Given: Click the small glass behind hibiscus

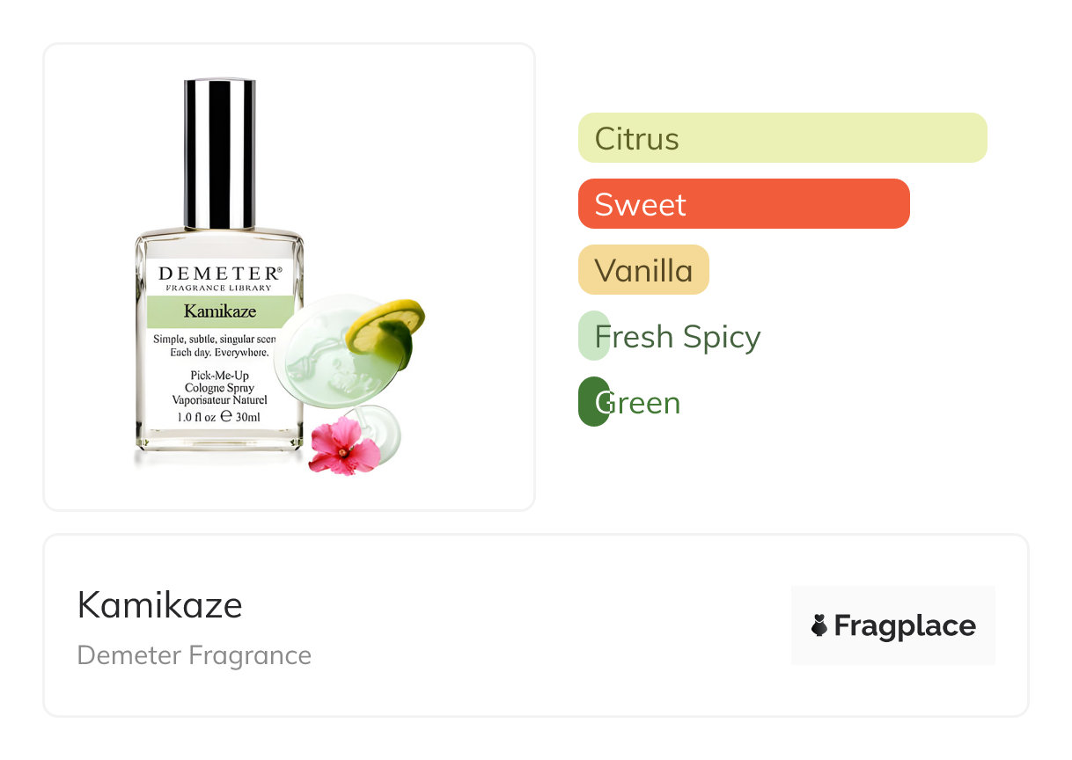Looking at the screenshot, I should 374,434.
